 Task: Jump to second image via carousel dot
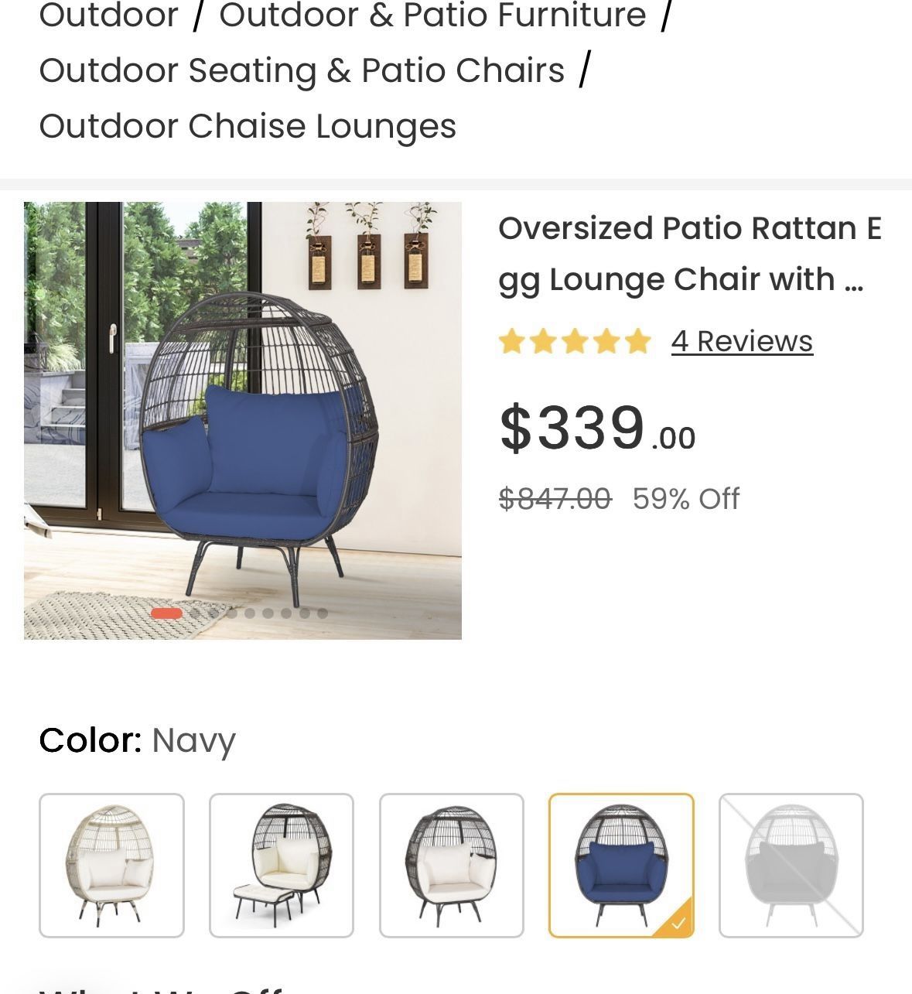(196, 613)
